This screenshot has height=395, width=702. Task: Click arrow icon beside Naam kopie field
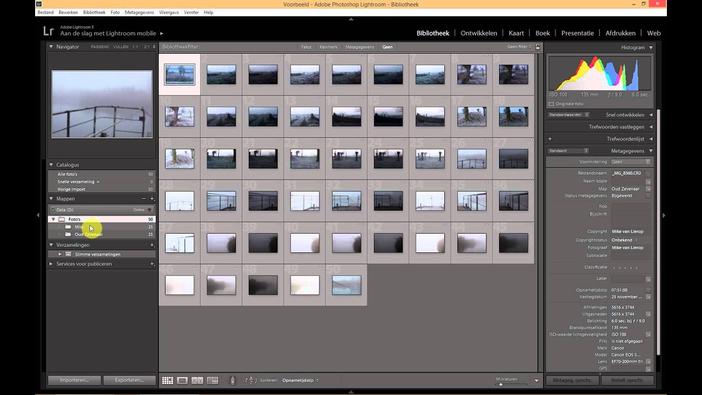[648, 181]
